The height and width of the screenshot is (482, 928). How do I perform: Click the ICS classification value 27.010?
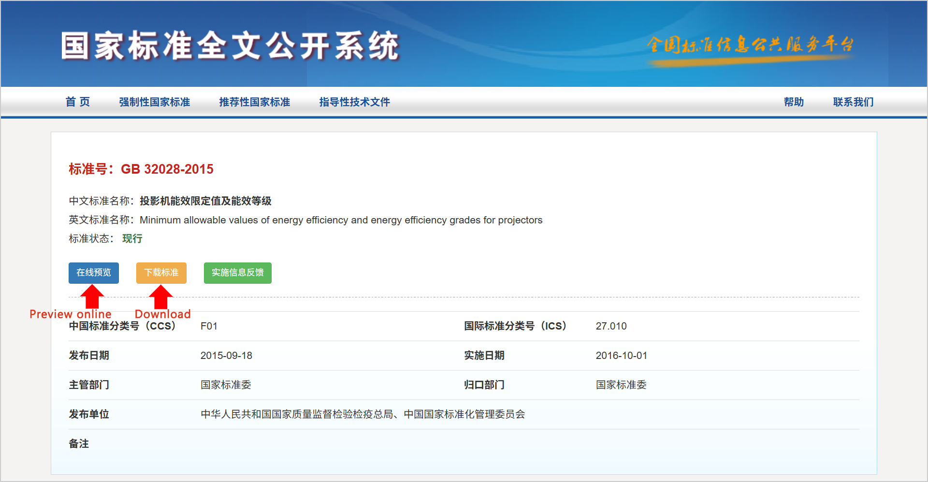point(611,326)
